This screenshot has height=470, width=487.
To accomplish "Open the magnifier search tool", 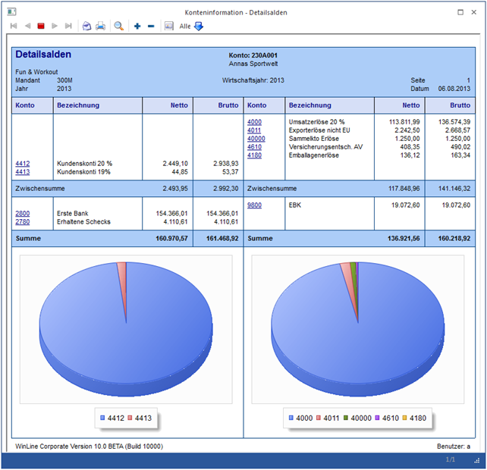I will pos(119,26).
